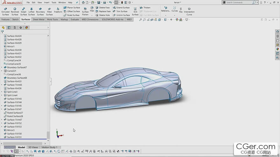Click the Planar Surface command

72,8
